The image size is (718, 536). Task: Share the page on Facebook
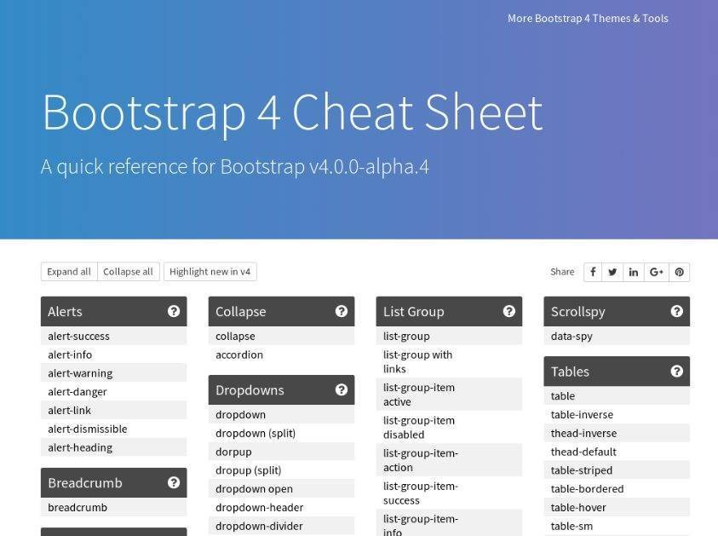coord(593,272)
